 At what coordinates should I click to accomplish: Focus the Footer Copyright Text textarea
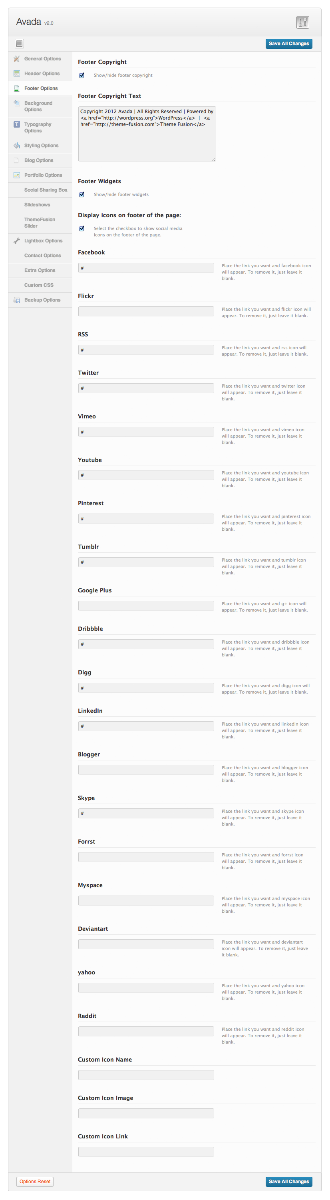(x=147, y=134)
